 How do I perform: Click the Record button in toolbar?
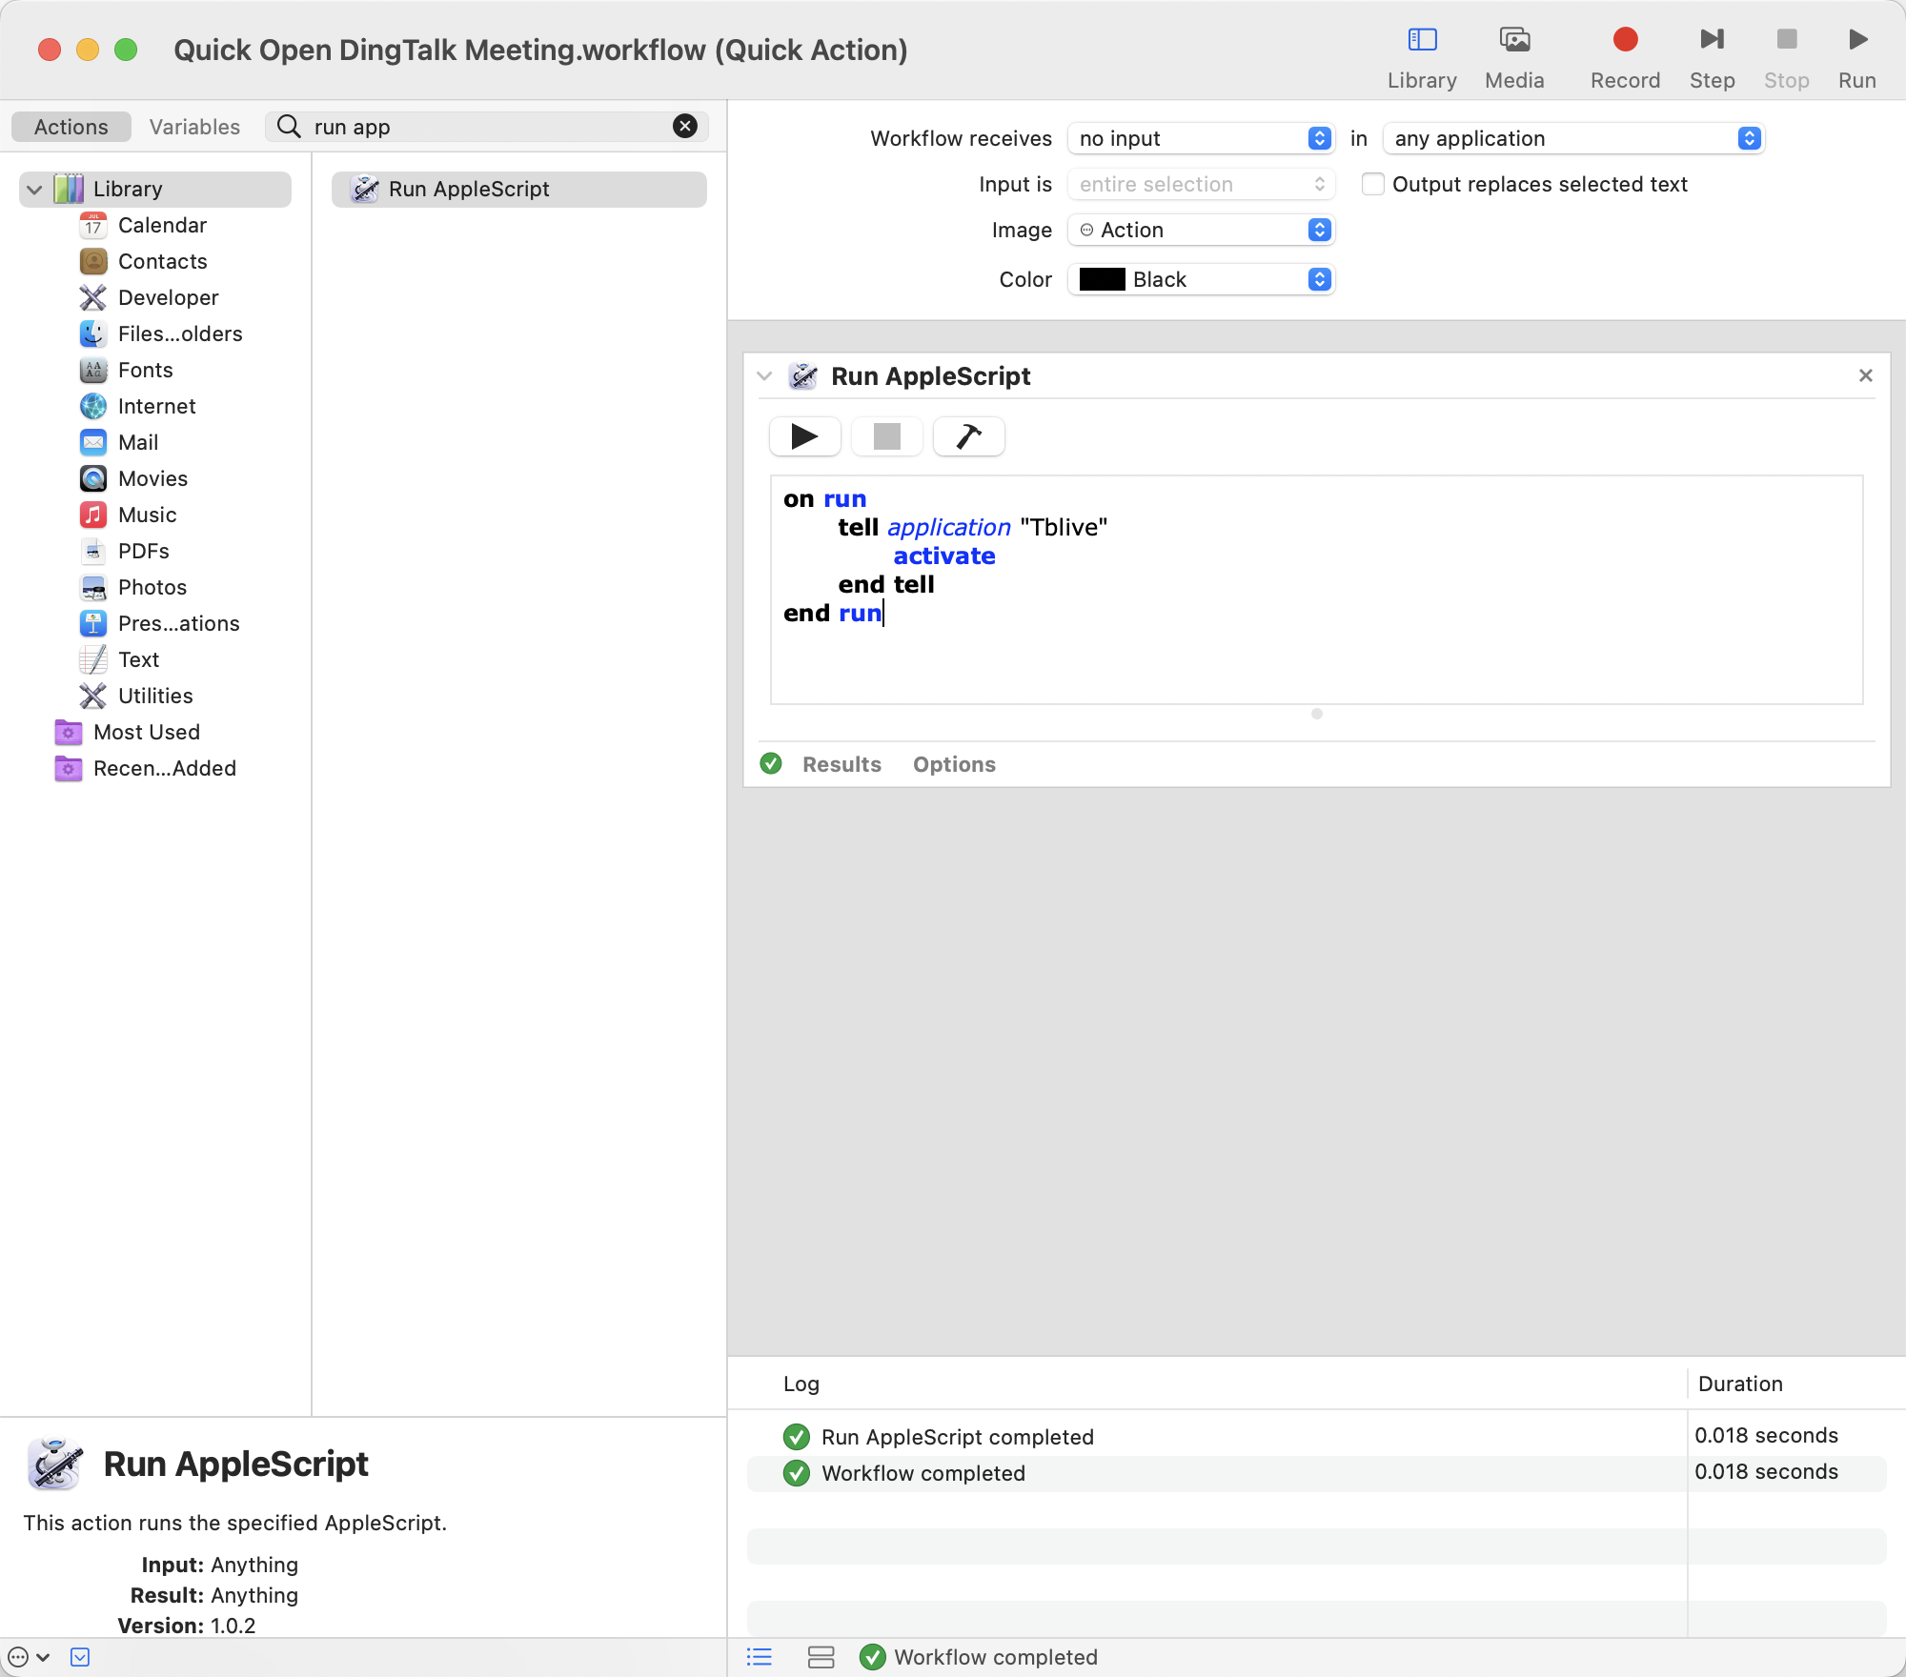(1625, 40)
